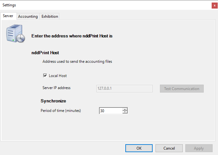This screenshot has height=155, width=218.
Task: Click the 'Address used to send' description text
Action: [x=77, y=61]
